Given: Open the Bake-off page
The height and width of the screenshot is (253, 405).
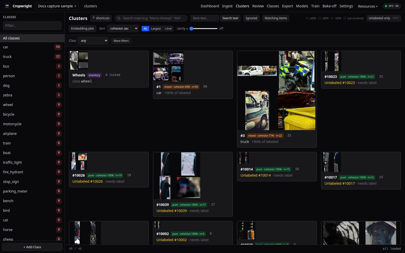Looking at the screenshot, I should (x=329, y=6).
